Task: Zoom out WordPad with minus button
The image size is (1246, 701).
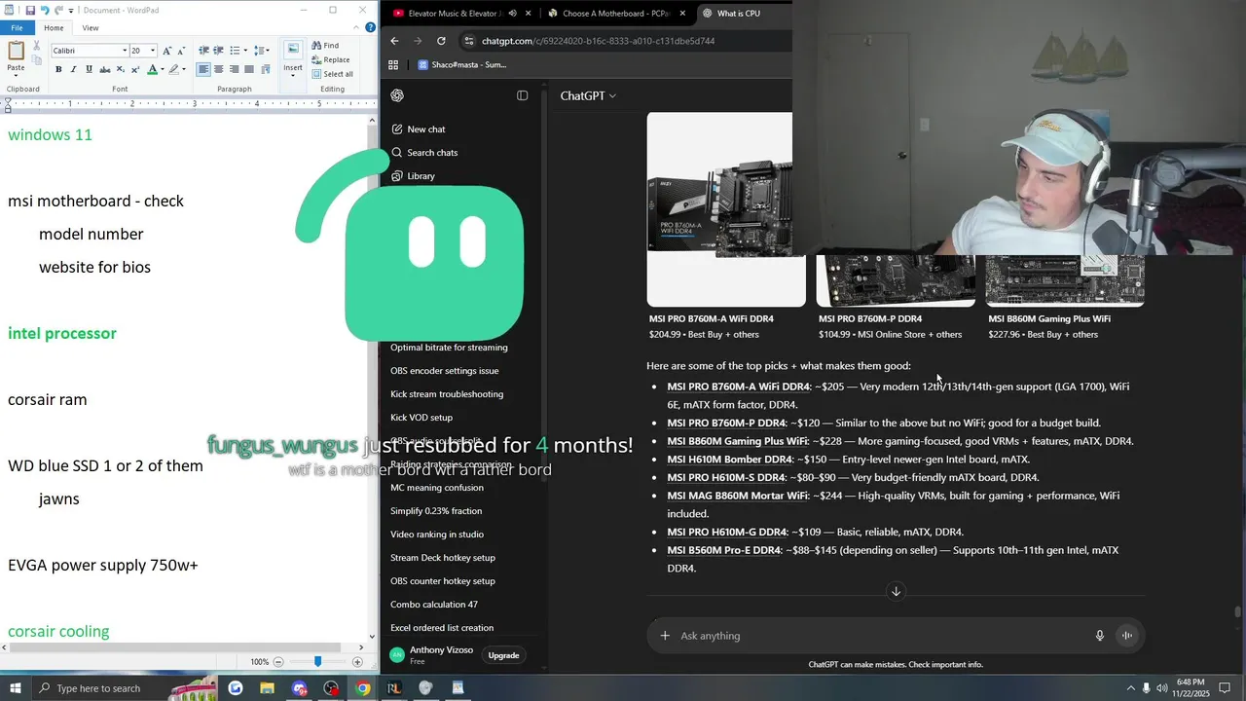Action: 278,661
